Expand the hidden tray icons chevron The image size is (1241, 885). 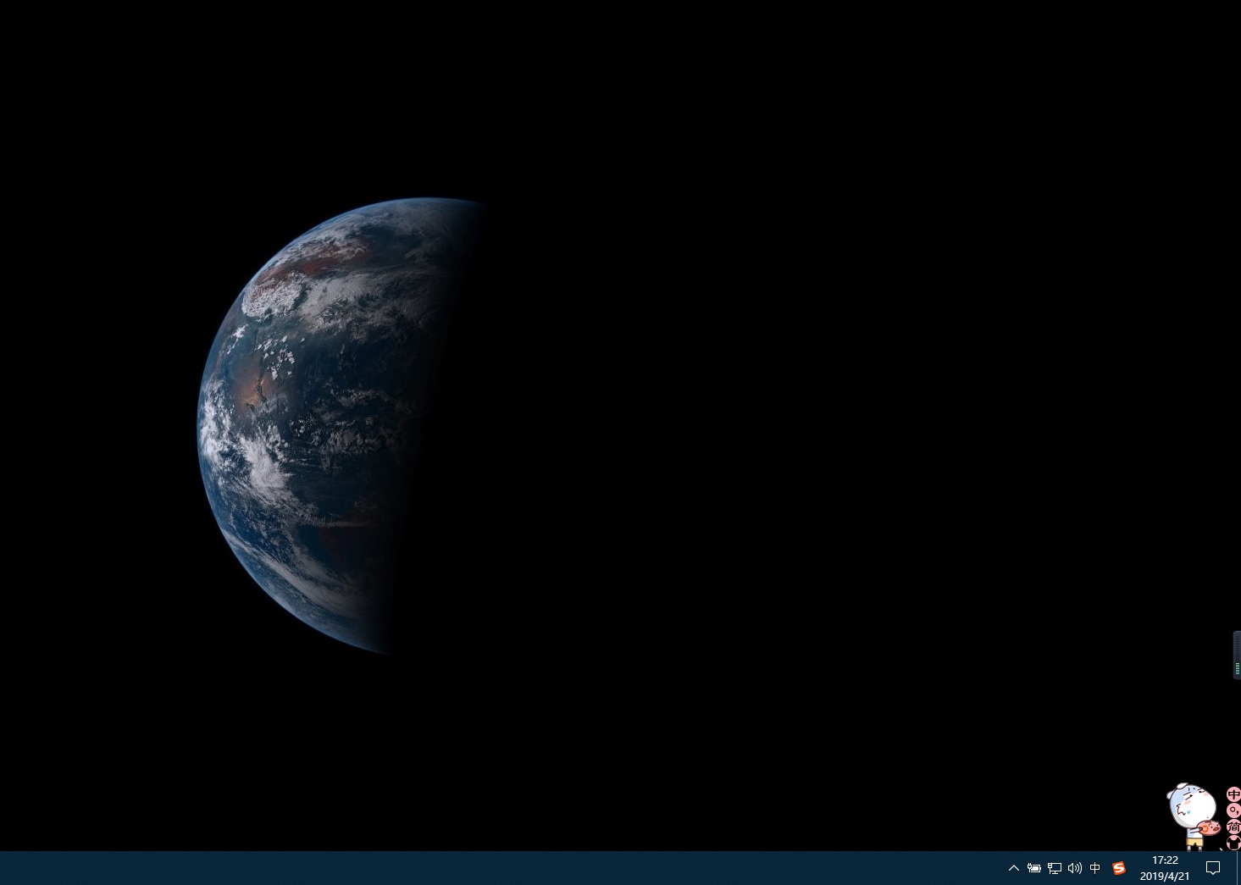click(x=1013, y=868)
